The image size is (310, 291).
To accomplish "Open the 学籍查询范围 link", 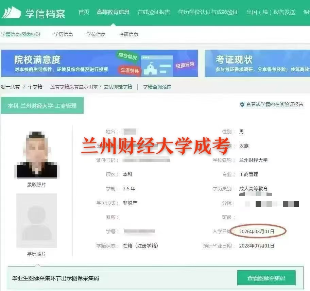I will click(157, 87).
